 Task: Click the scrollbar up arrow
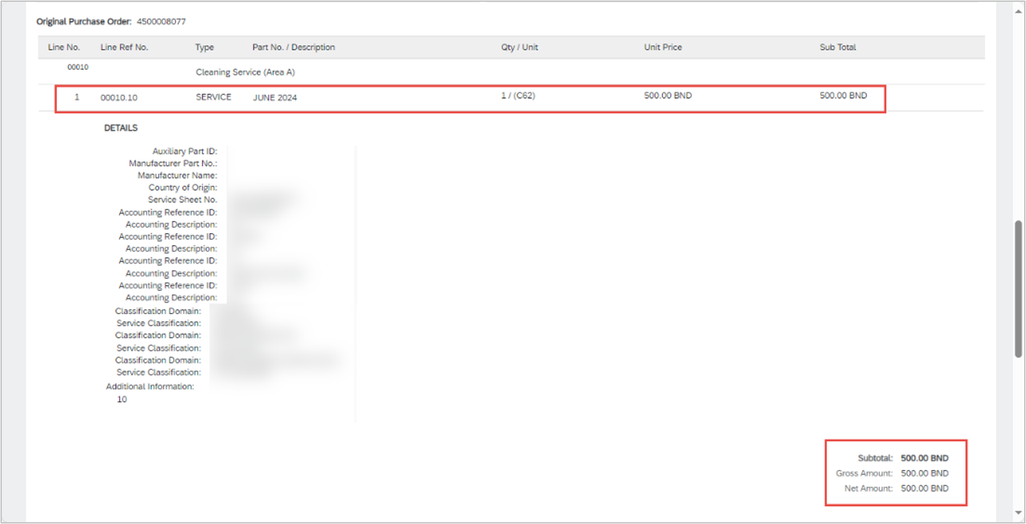[1018, 12]
